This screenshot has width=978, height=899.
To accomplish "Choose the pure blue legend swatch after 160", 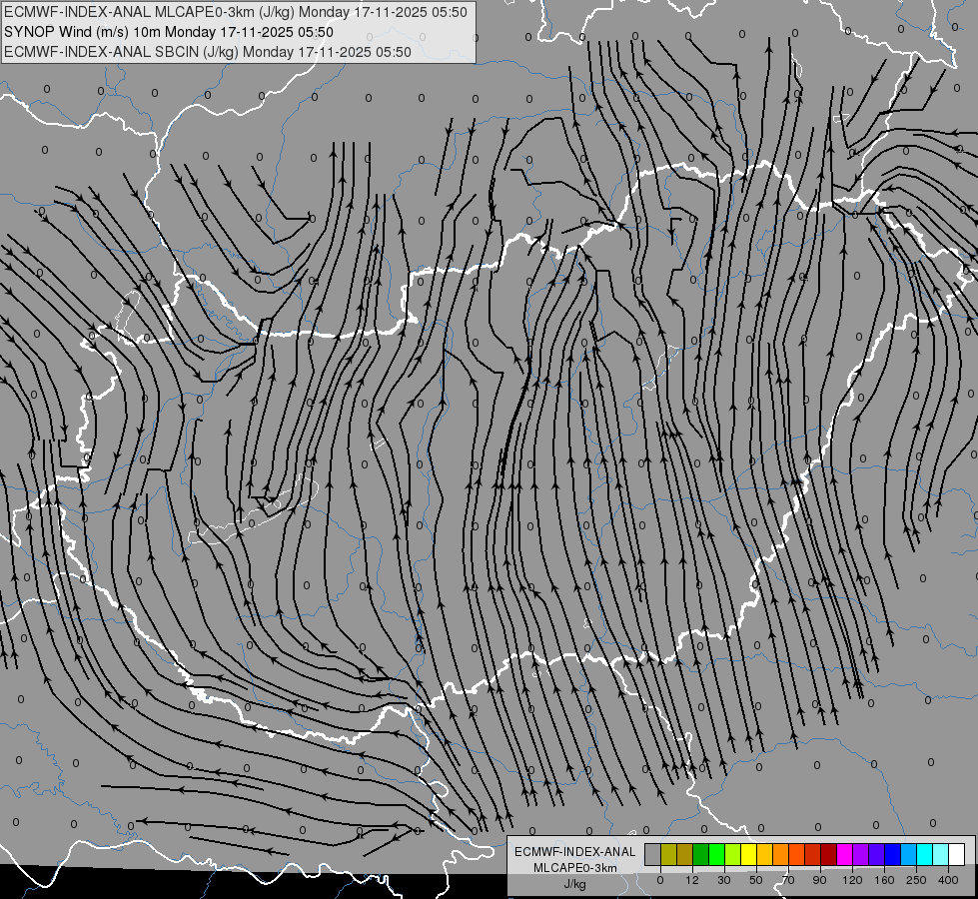I will (x=892, y=854).
